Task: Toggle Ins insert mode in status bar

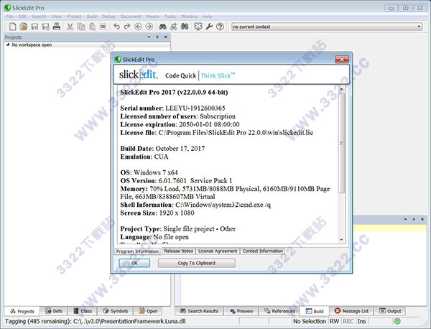Action: (362, 322)
